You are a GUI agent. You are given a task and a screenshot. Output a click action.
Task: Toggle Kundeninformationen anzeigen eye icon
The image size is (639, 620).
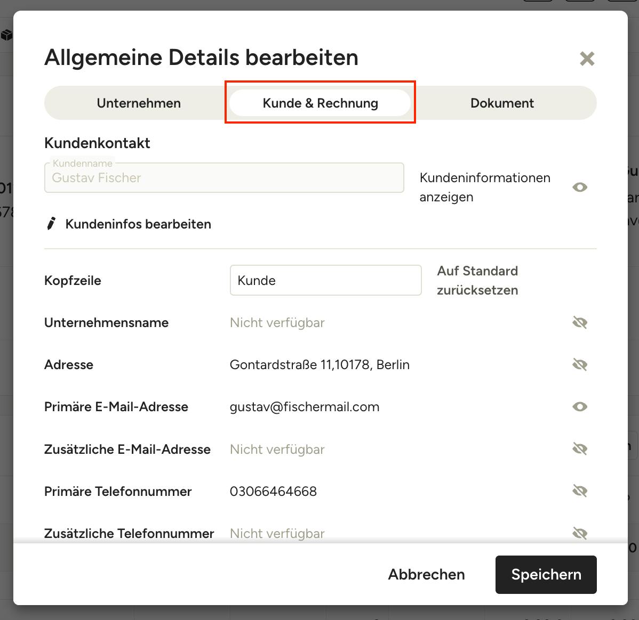click(579, 187)
